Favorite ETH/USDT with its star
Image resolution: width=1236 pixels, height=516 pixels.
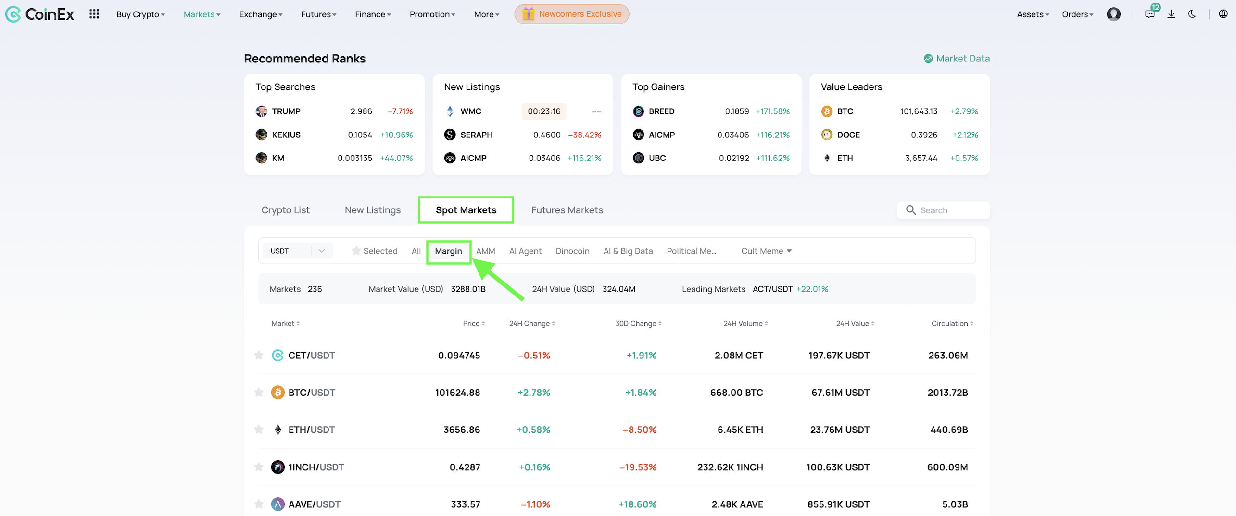pyautogui.click(x=259, y=430)
